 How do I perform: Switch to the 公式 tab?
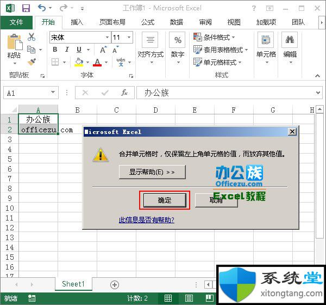[148, 22]
